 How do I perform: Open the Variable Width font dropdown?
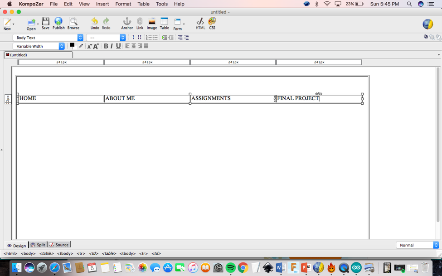tap(39, 46)
